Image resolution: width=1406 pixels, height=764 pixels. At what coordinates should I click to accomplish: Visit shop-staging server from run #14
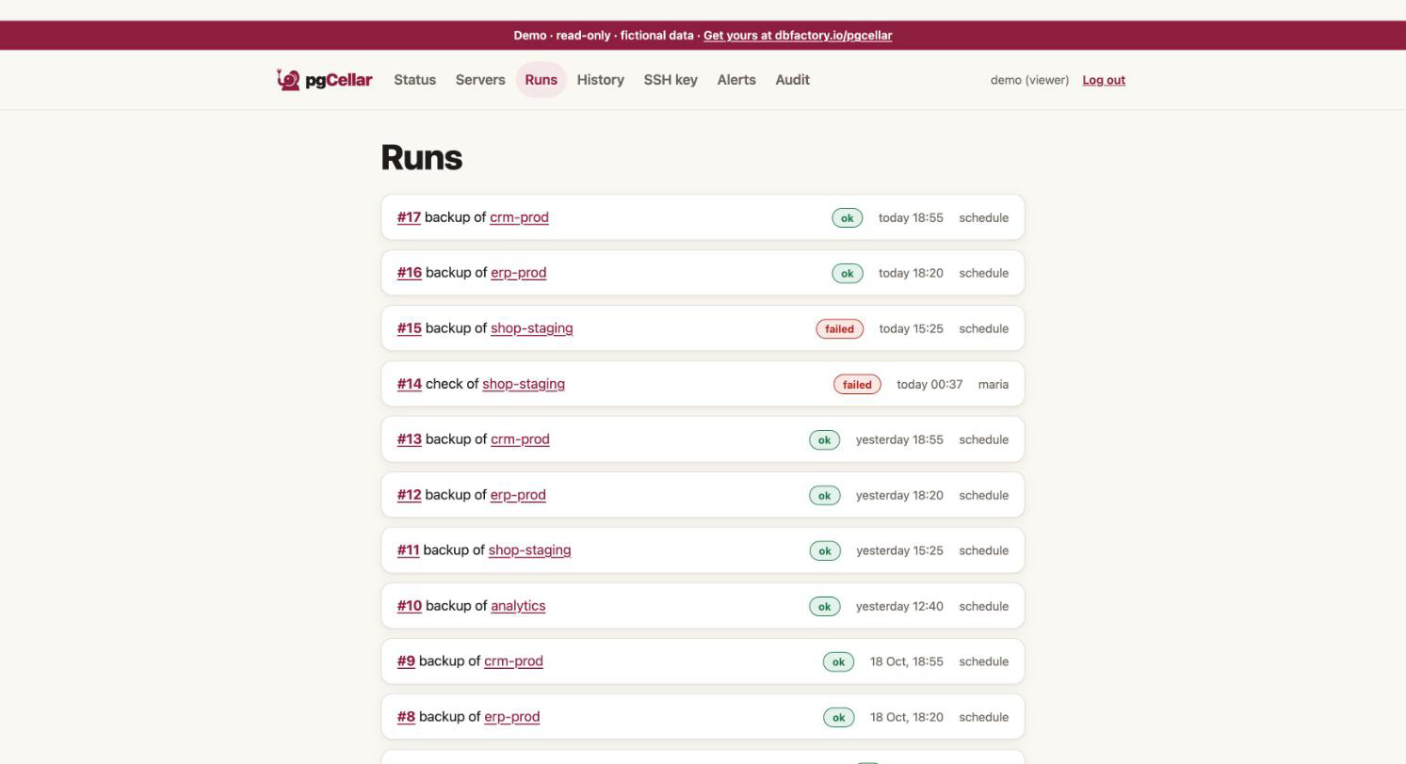coord(524,384)
